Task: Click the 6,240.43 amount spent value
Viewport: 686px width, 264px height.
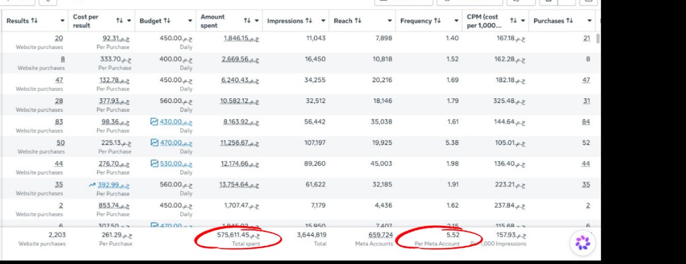Action: click(x=241, y=80)
